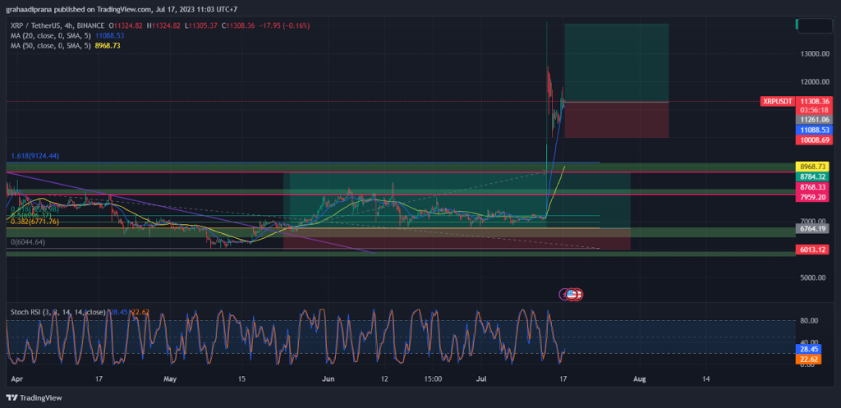Click the Apr label on time axis
The height and width of the screenshot is (408, 841).
click(x=16, y=378)
